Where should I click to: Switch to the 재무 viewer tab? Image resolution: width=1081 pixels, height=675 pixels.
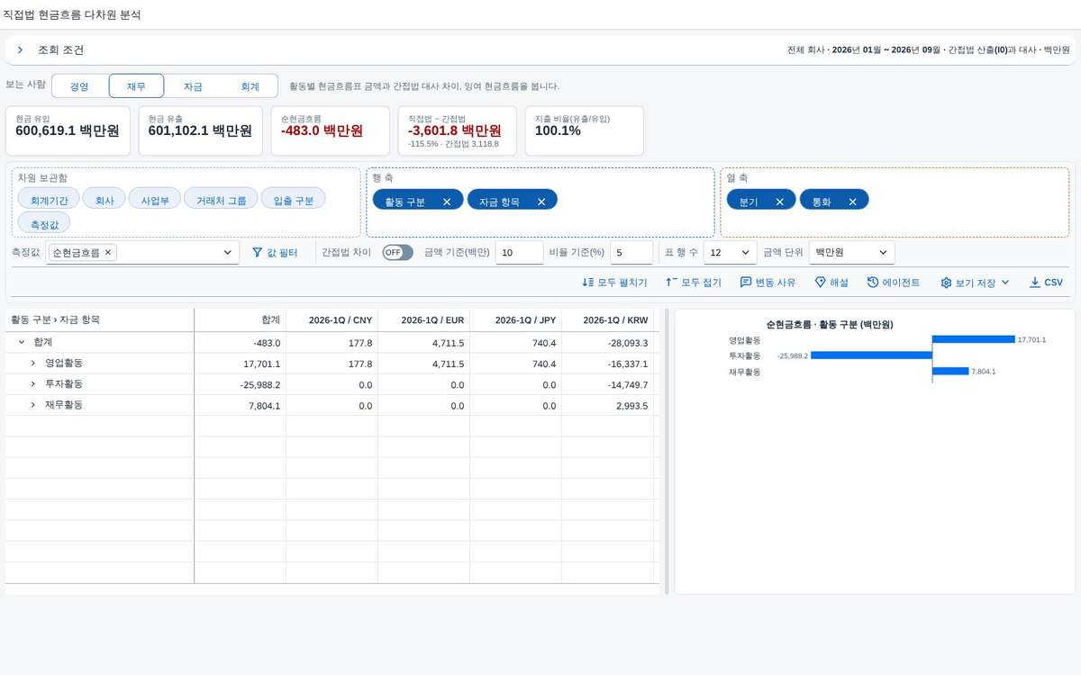pyautogui.click(x=136, y=86)
